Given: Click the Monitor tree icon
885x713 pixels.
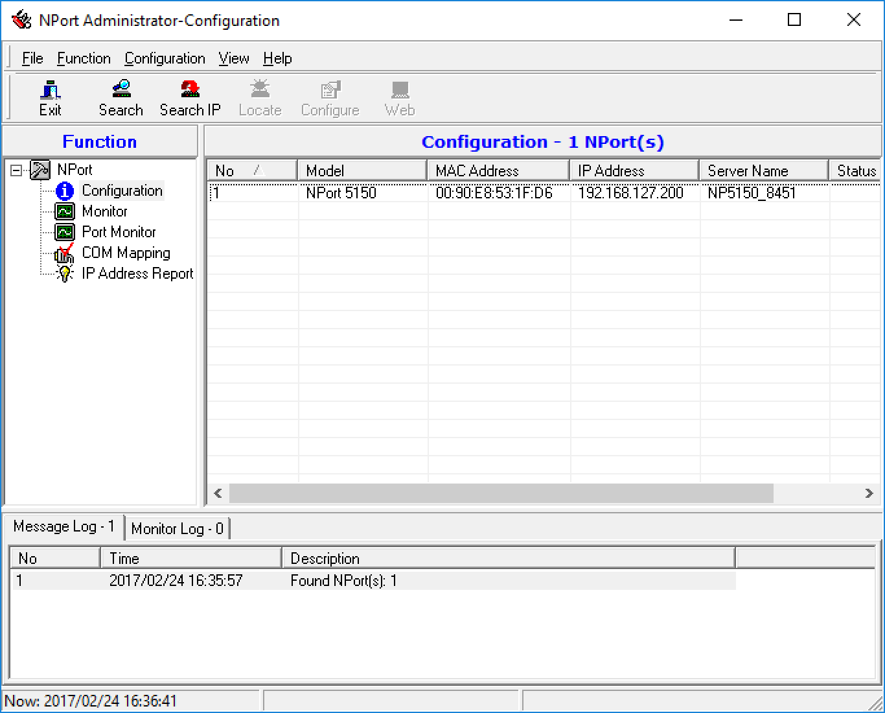Looking at the screenshot, I should [65, 211].
